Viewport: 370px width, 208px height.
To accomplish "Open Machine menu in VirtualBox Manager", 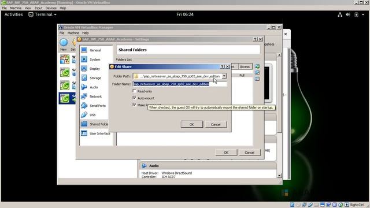I will coord(73,33).
